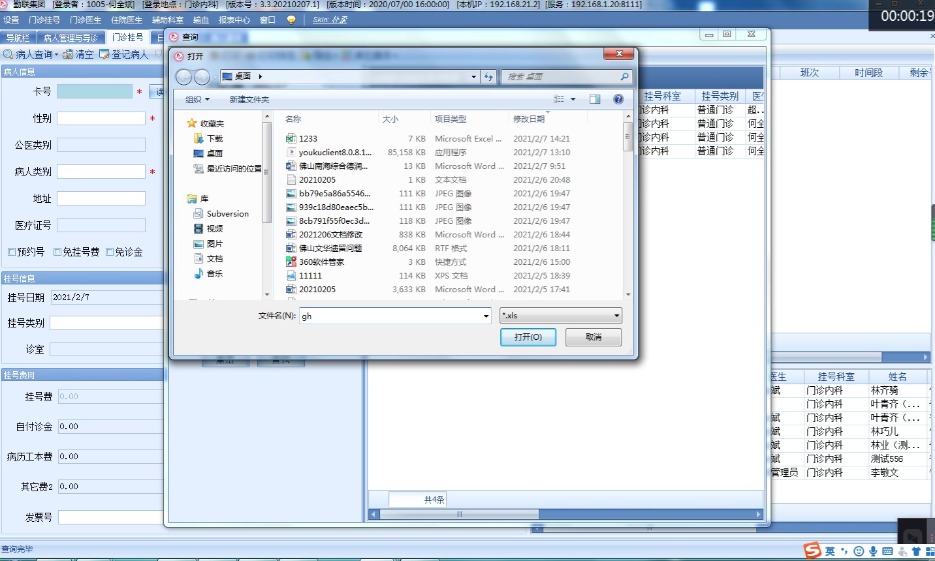Open the help icon in Open dialog
The height and width of the screenshot is (561, 935).
(x=618, y=99)
